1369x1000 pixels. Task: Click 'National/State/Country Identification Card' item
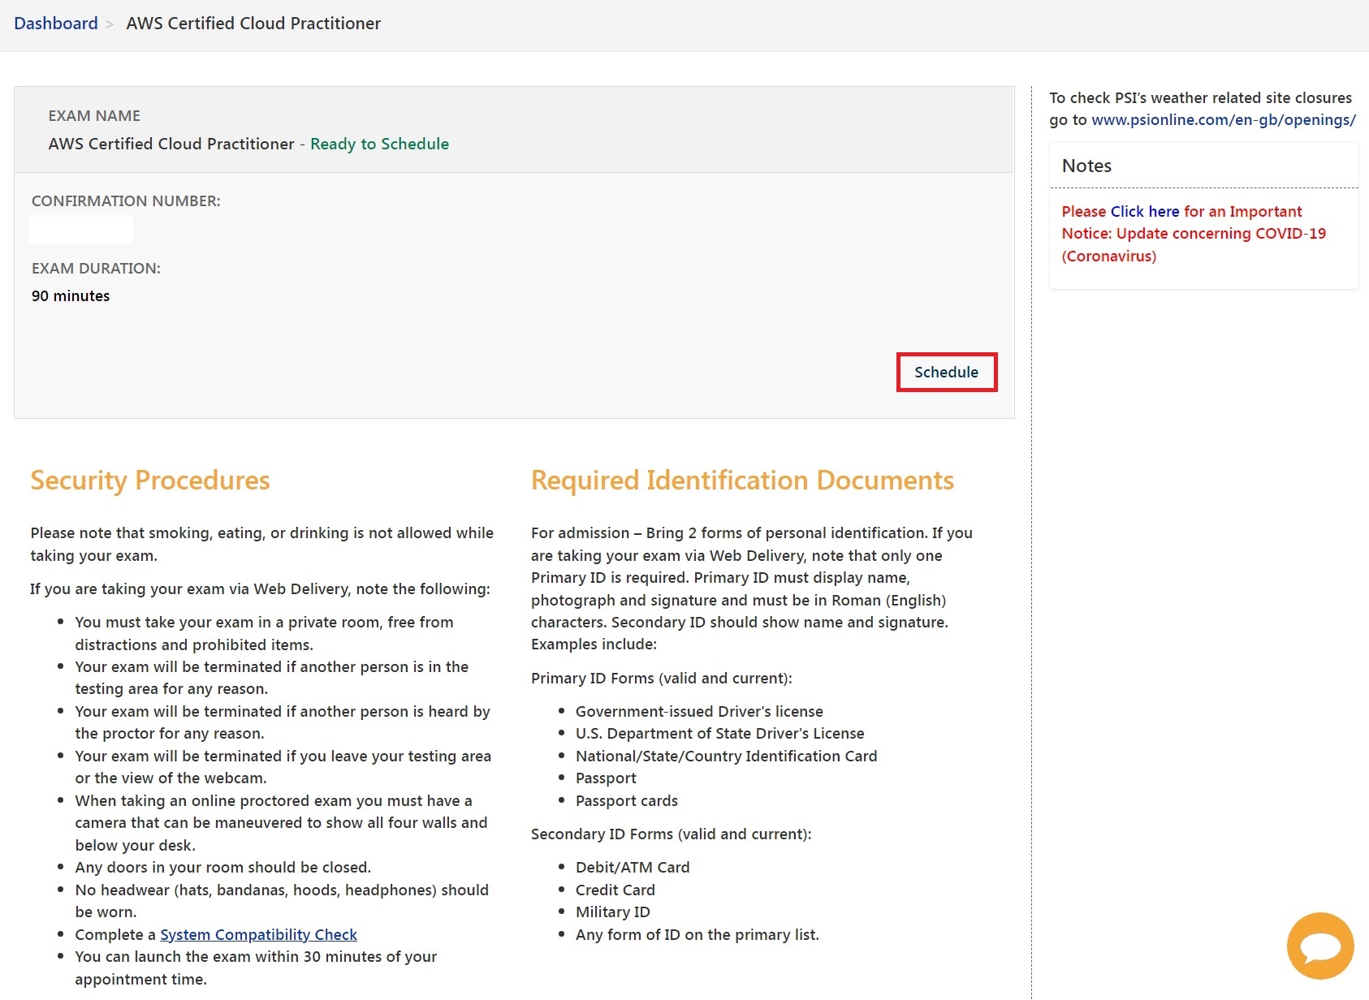tap(727, 756)
